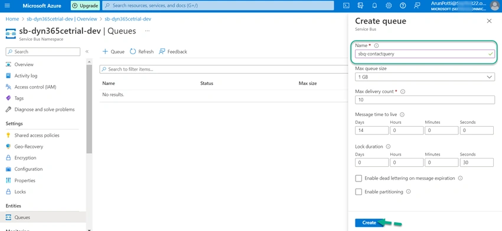Screen dimensions: 502x231
Task: Click the Message time to live Days field
Action: click(371, 130)
